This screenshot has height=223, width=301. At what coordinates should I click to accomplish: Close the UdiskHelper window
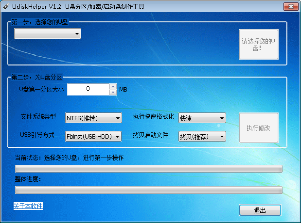291,7
